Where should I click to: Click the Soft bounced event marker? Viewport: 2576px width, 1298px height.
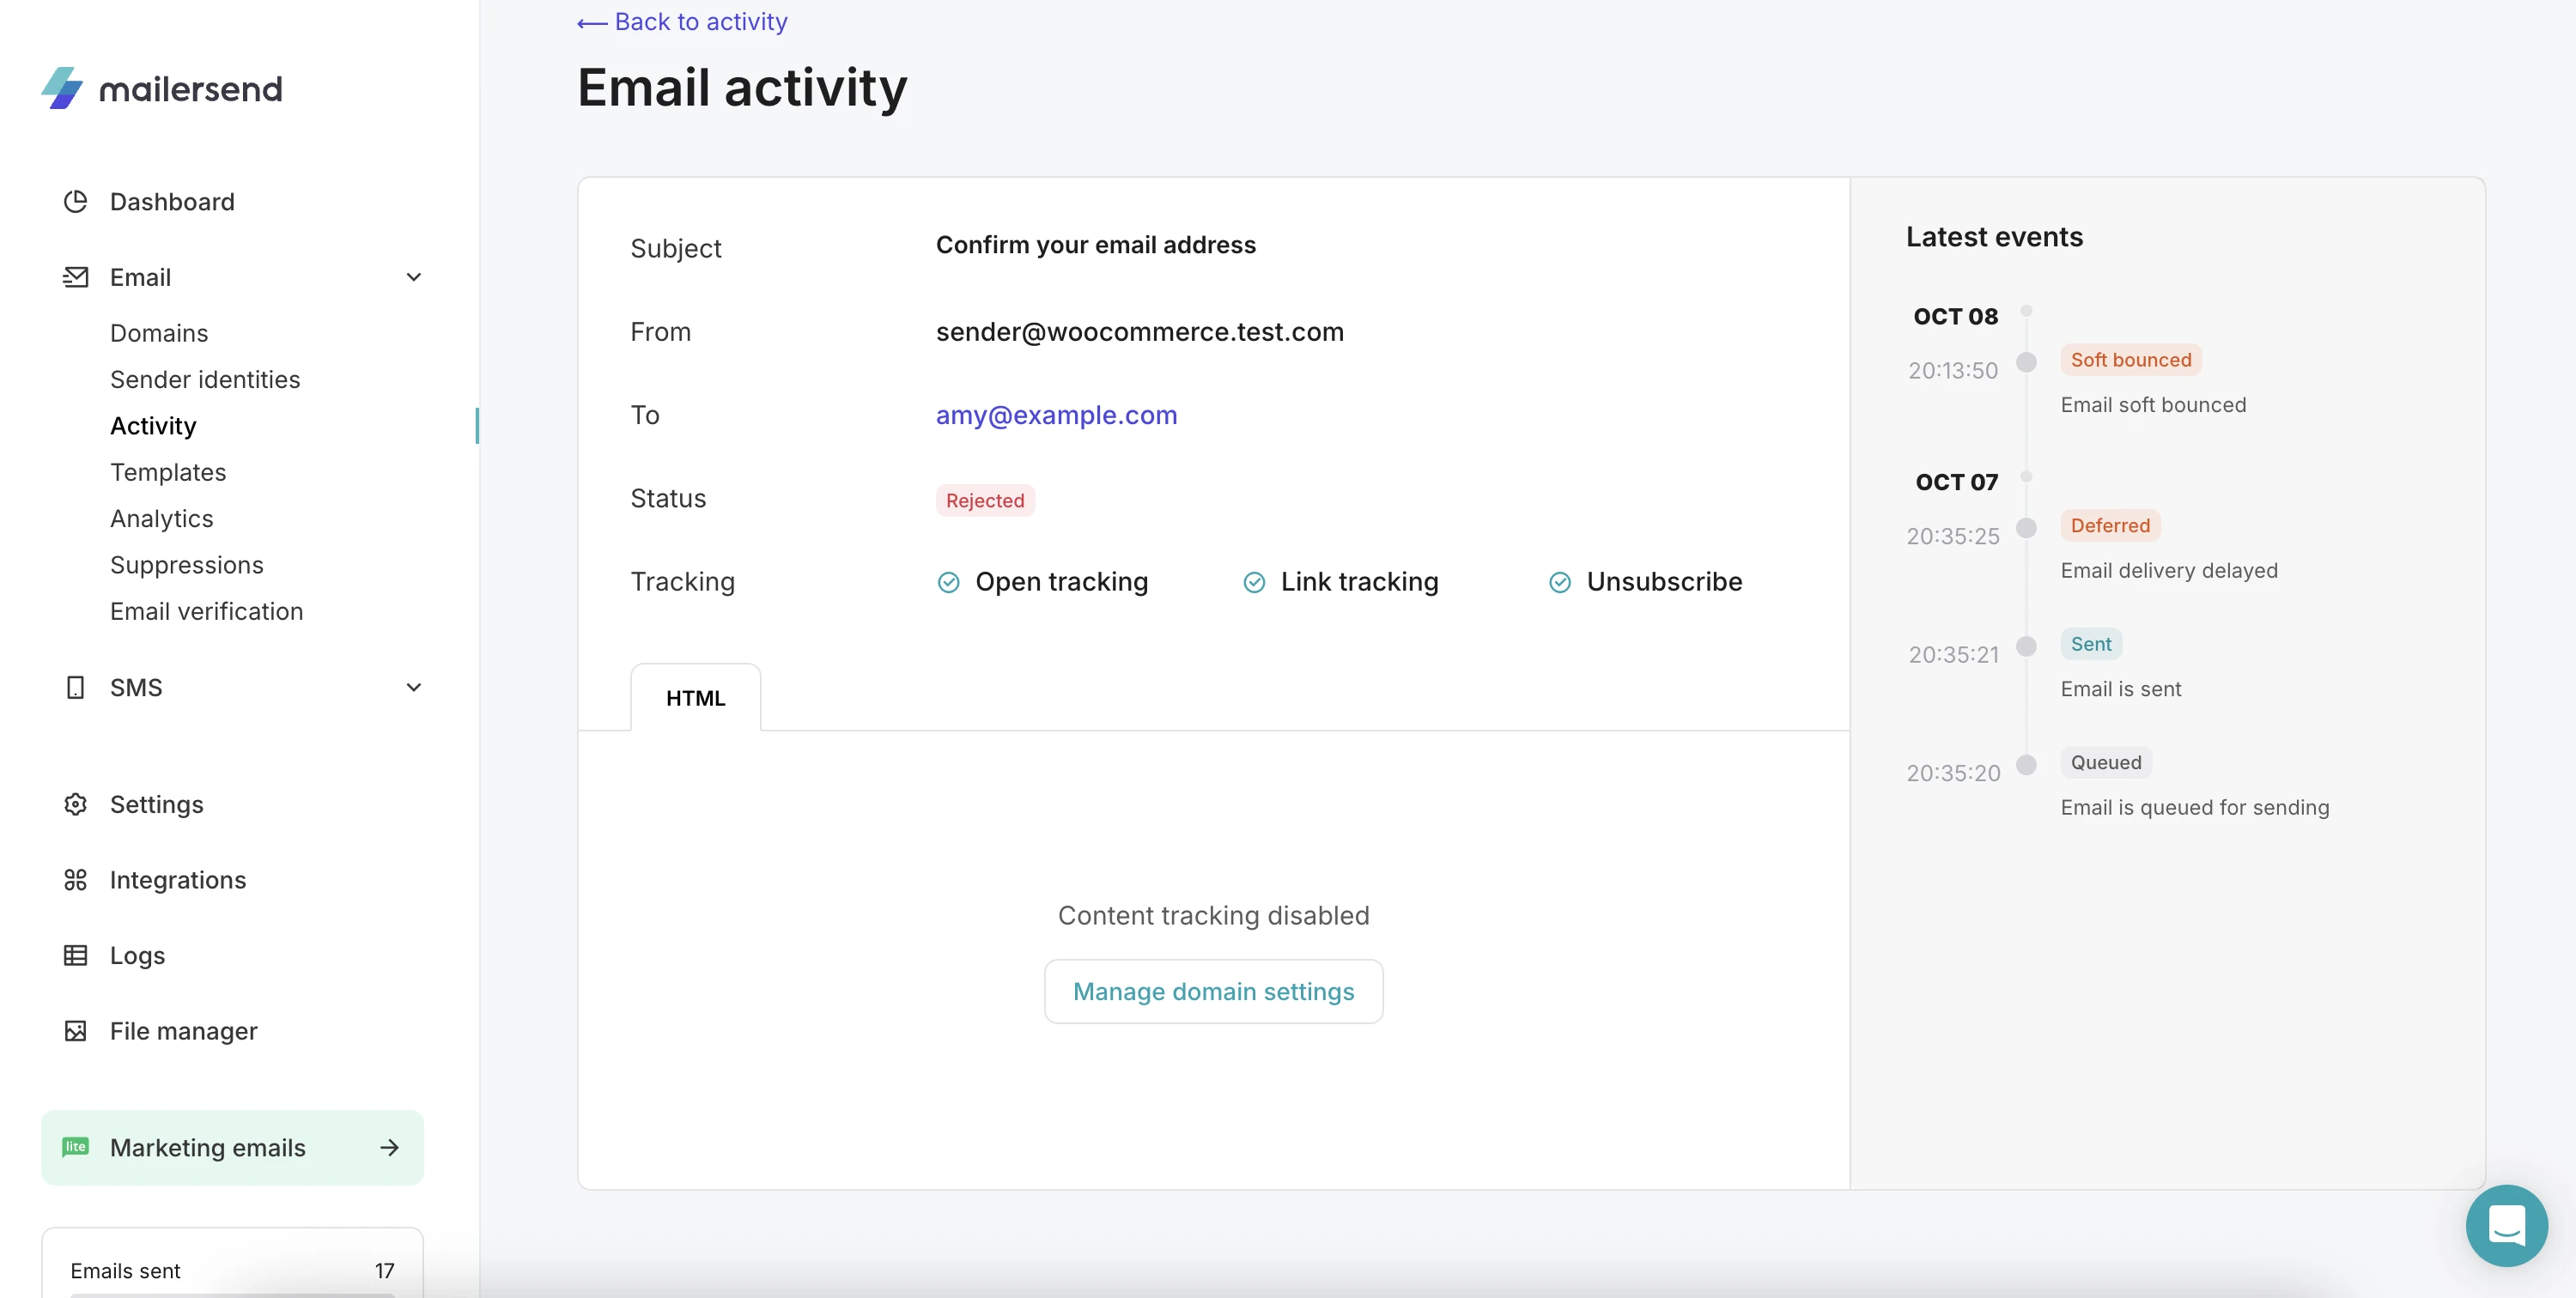(2027, 363)
